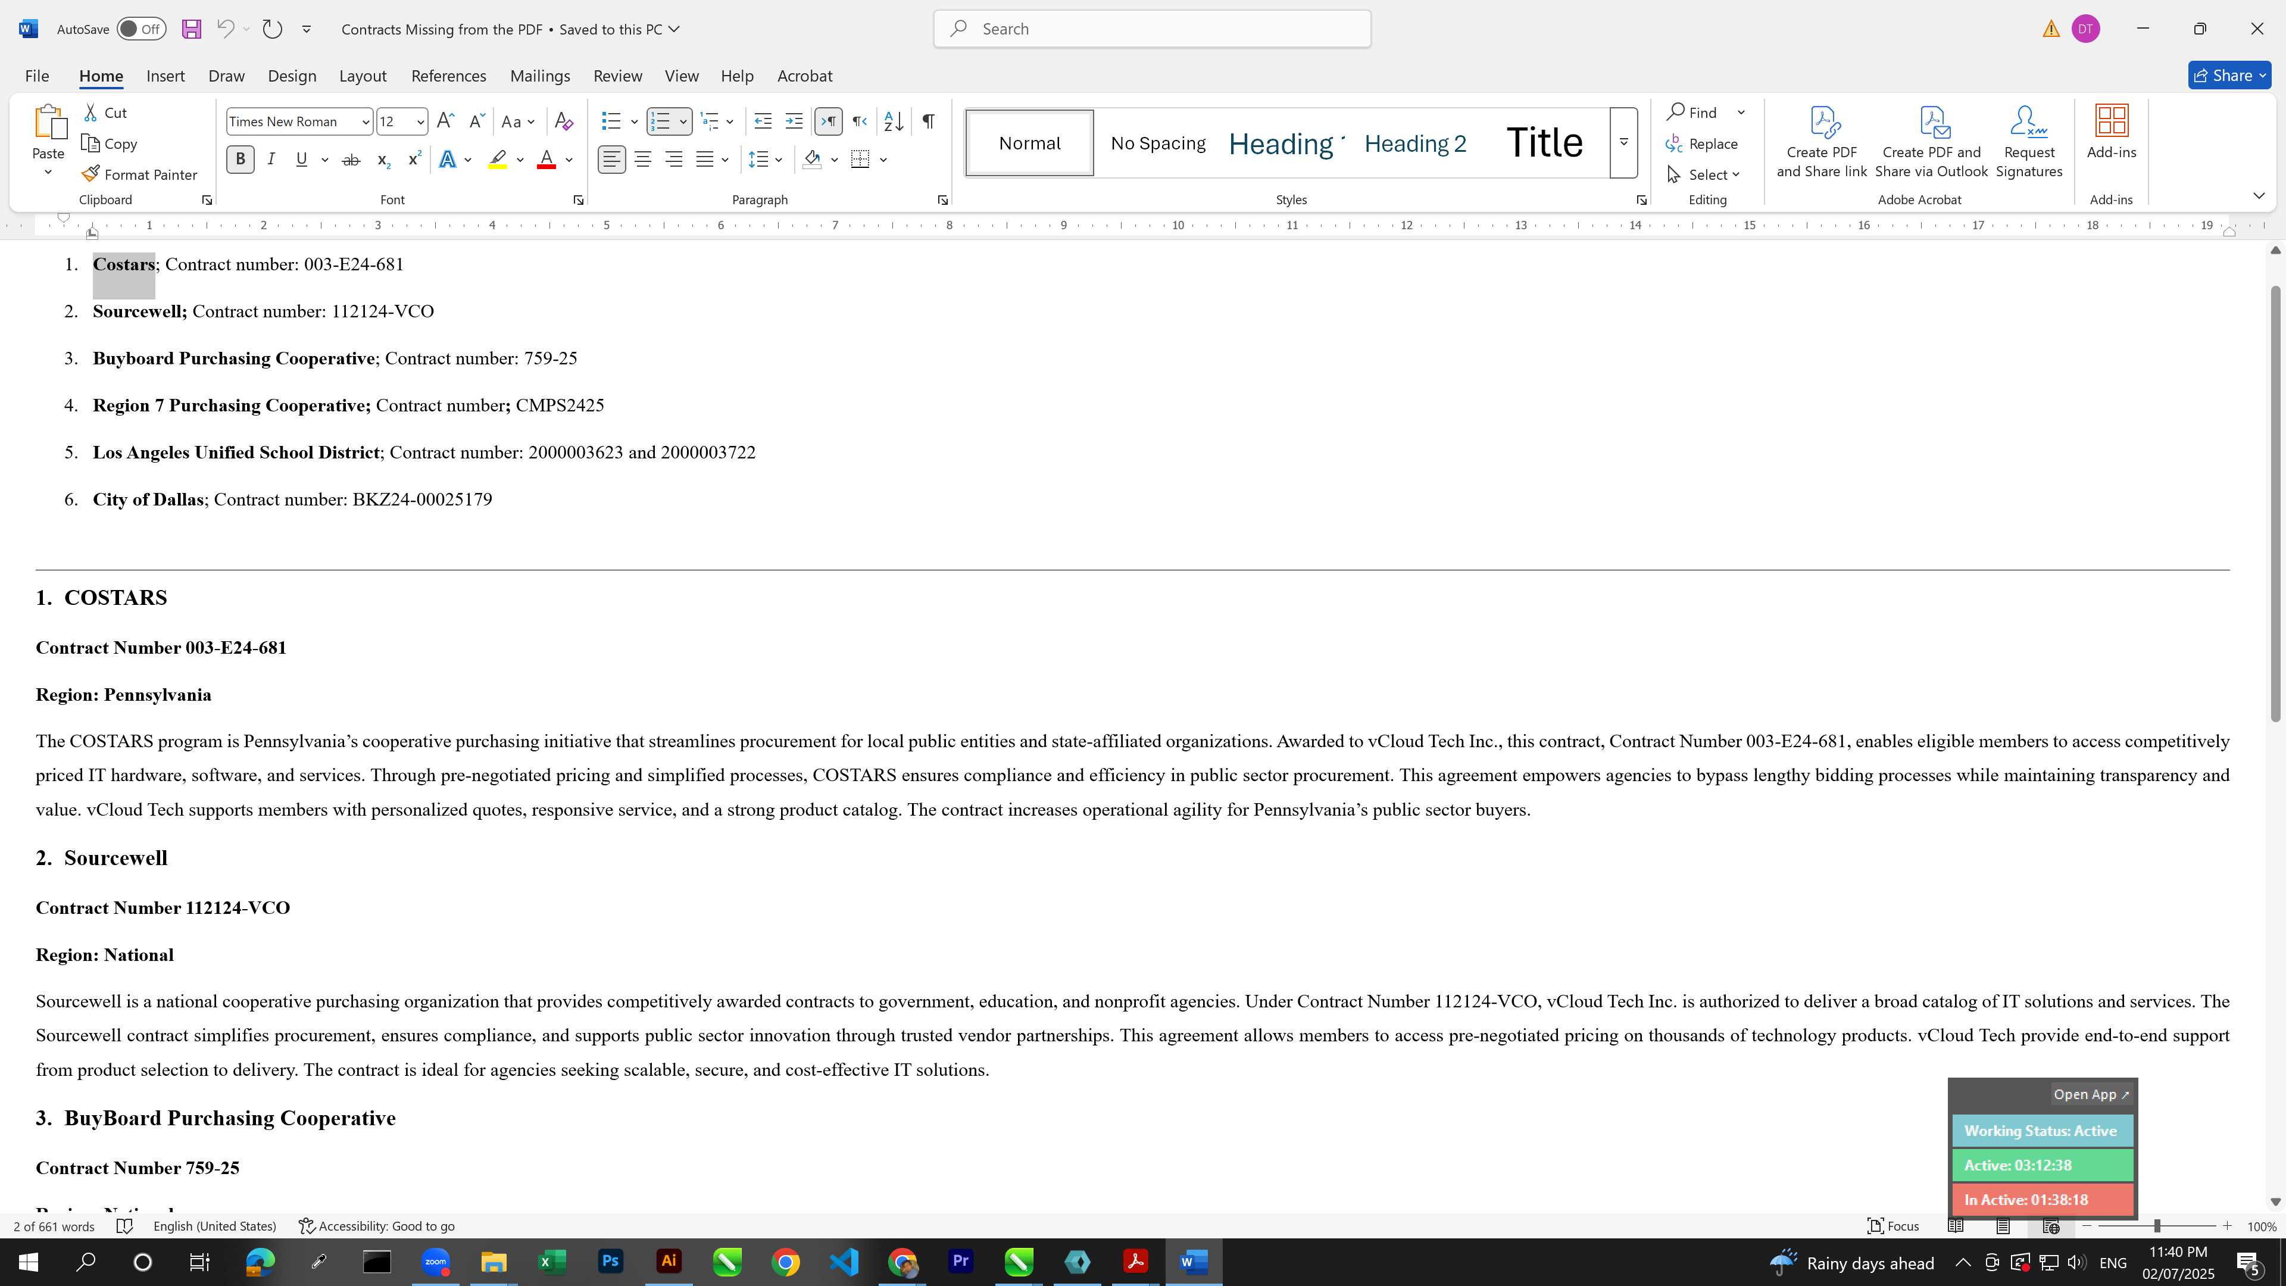Undo the last action

click(x=226, y=29)
